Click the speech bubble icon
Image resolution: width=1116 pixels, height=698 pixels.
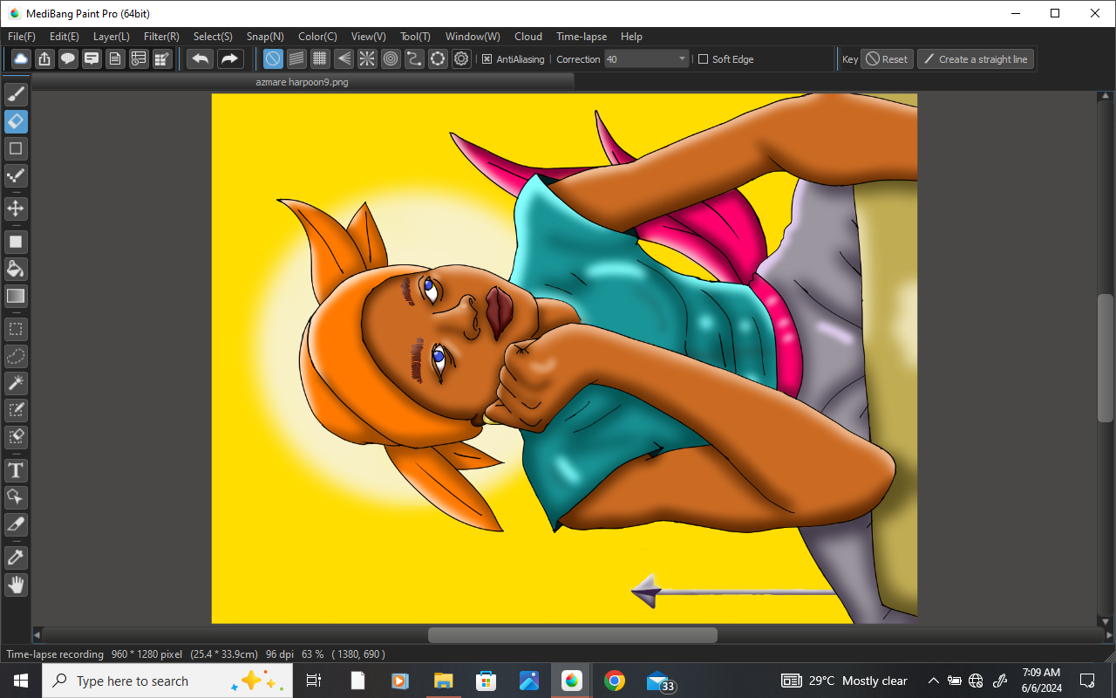point(68,59)
